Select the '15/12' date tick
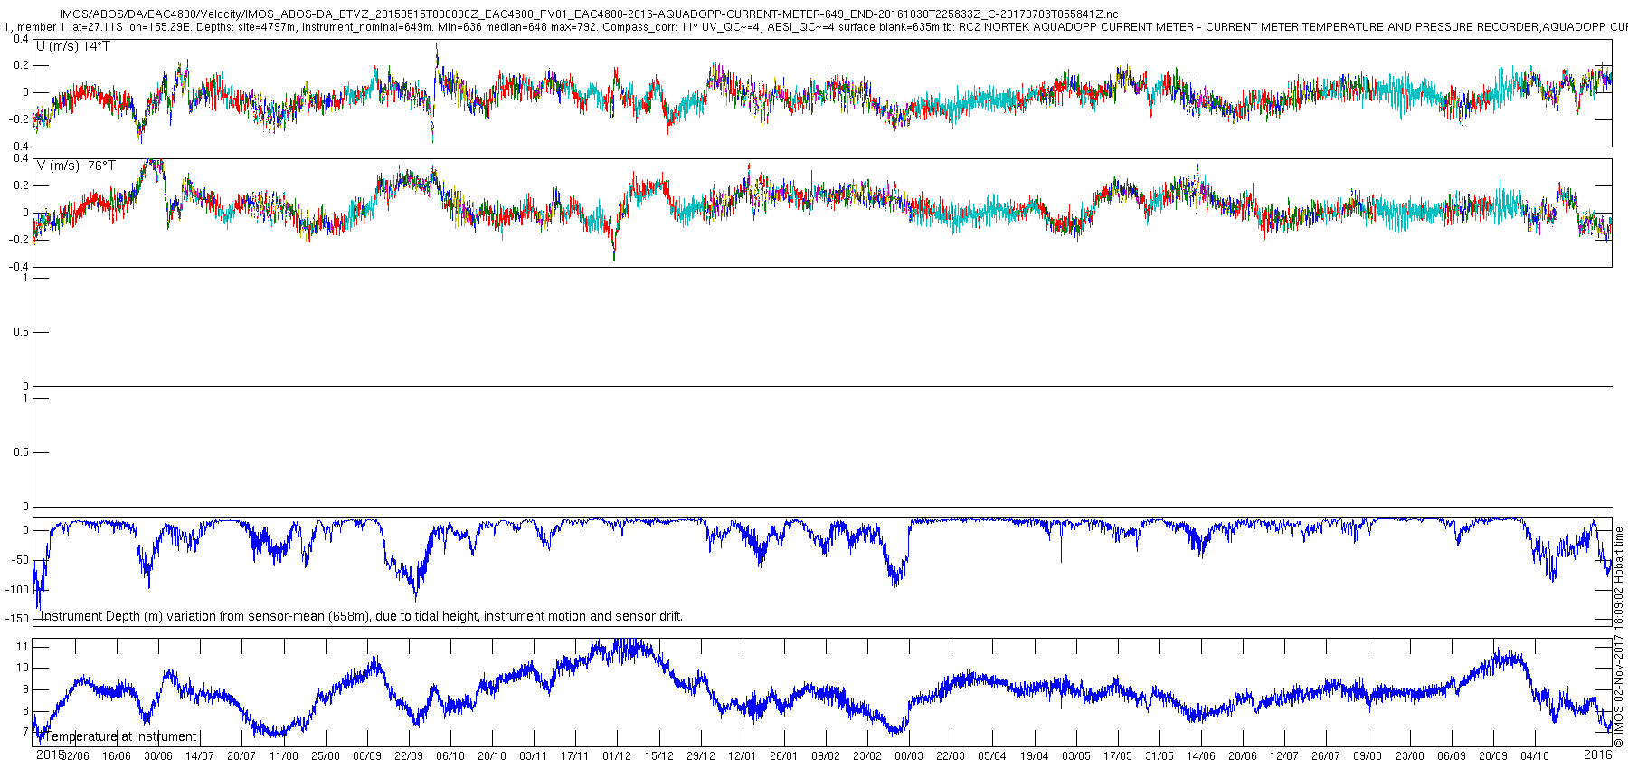The image size is (1628, 769). pos(659,756)
